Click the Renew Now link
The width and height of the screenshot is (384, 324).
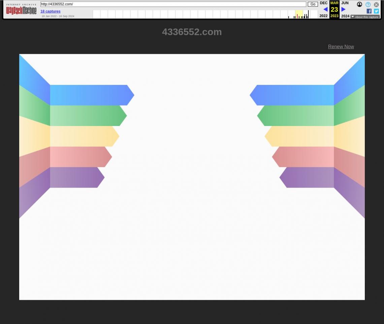click(341, 47)
